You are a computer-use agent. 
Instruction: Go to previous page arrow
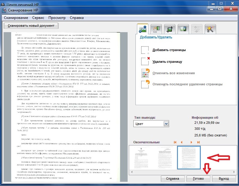click(x=182, y=142)
